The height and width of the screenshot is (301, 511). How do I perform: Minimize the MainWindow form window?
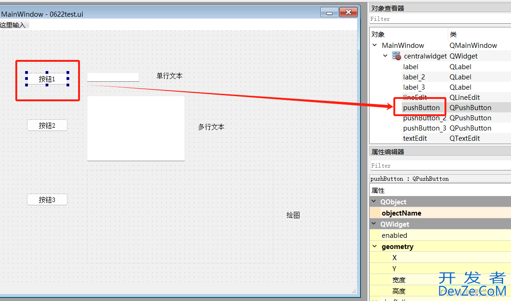329,13
